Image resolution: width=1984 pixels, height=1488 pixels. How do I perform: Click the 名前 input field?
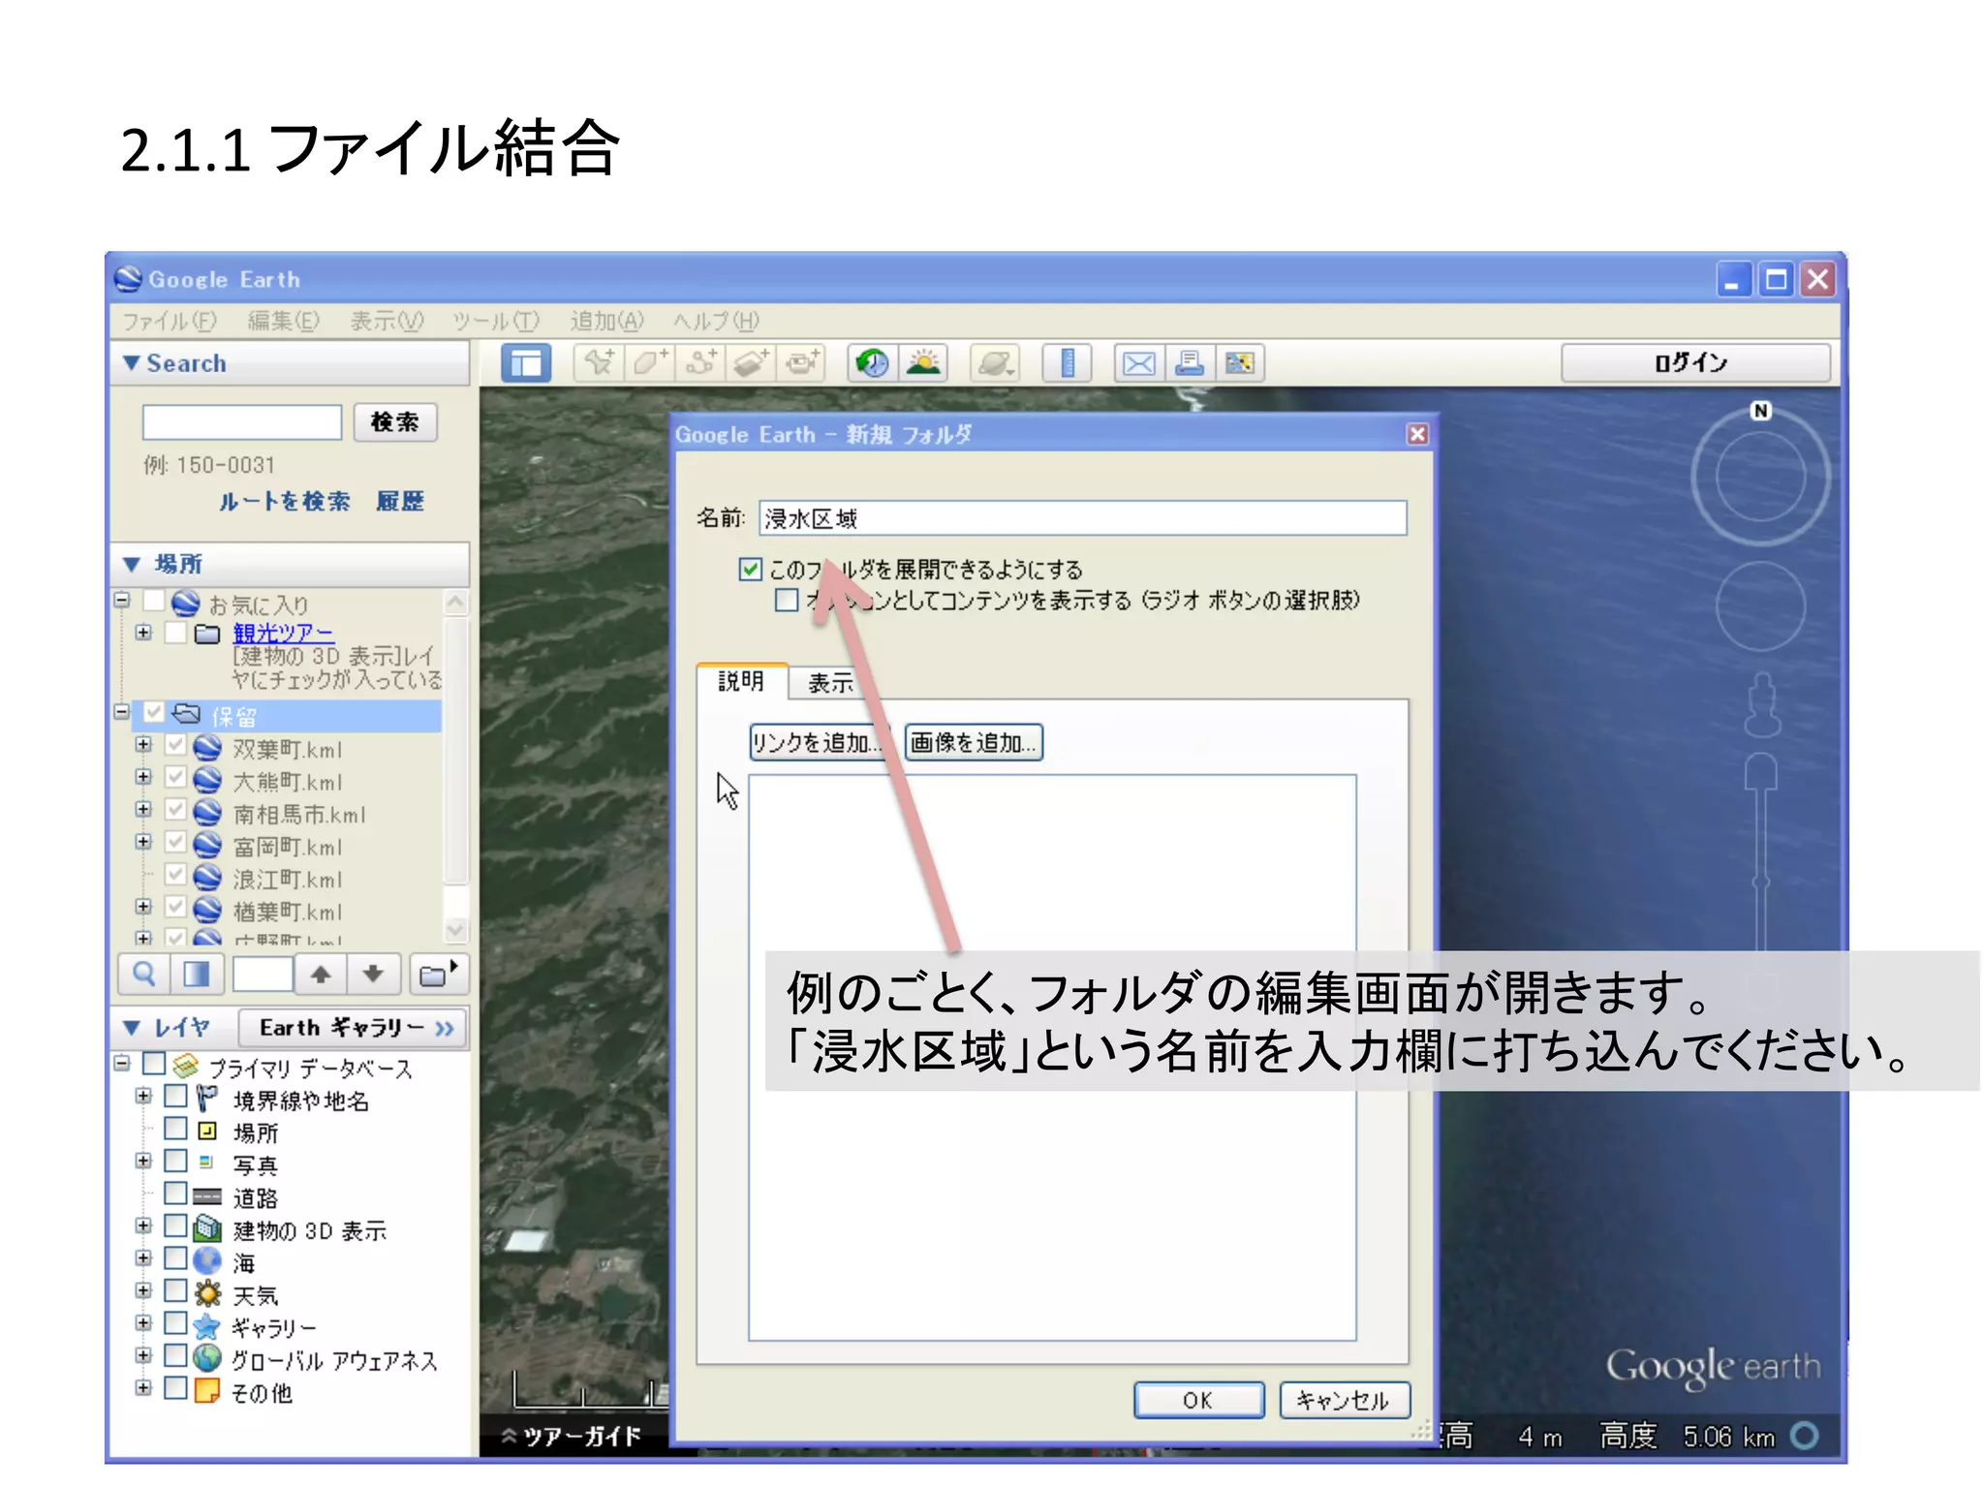click(1082, 518)
